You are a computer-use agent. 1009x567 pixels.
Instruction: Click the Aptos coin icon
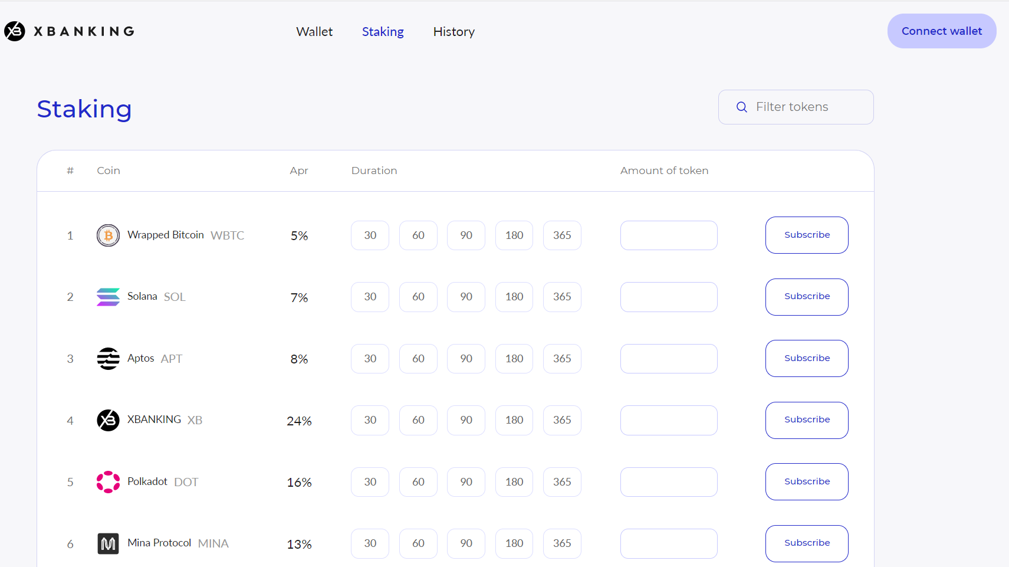point(108,359)
